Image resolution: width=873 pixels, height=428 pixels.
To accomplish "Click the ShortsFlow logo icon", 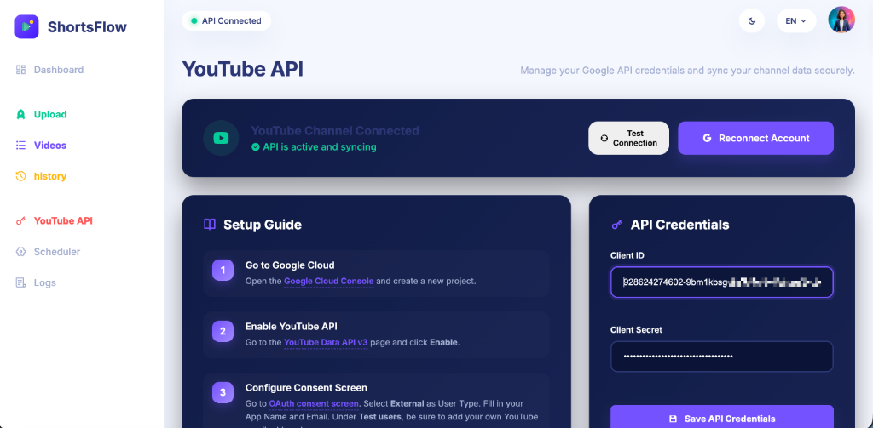I will coord(26,26).
